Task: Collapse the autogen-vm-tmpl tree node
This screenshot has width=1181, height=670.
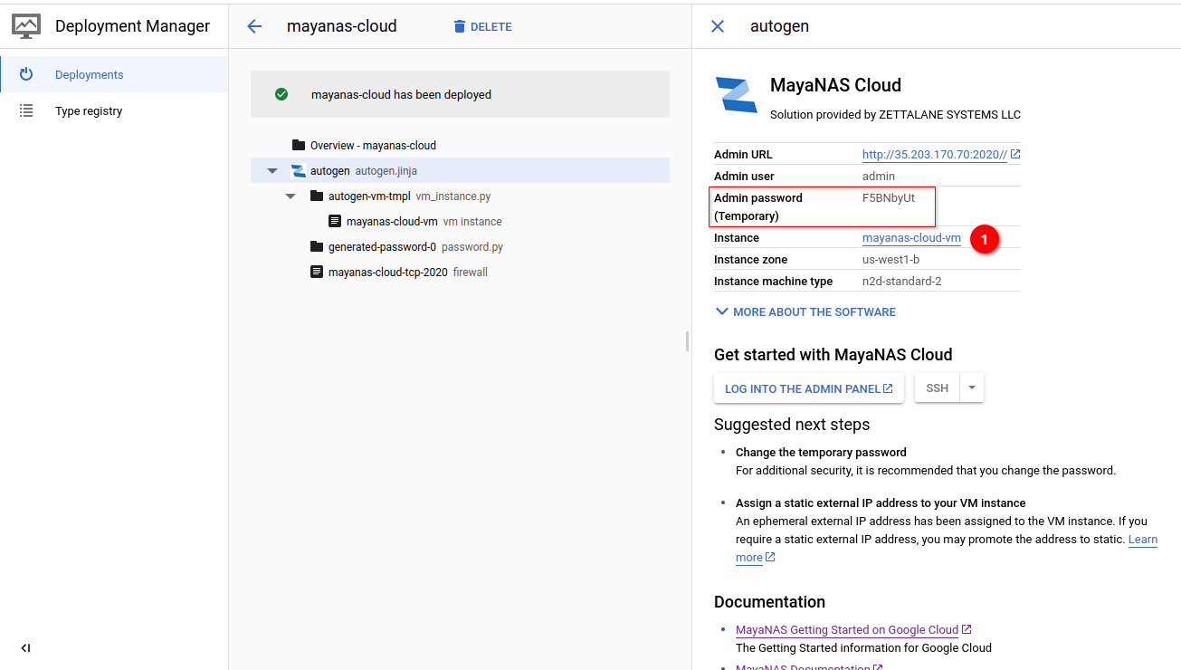Action: click(x=290, y=196)
